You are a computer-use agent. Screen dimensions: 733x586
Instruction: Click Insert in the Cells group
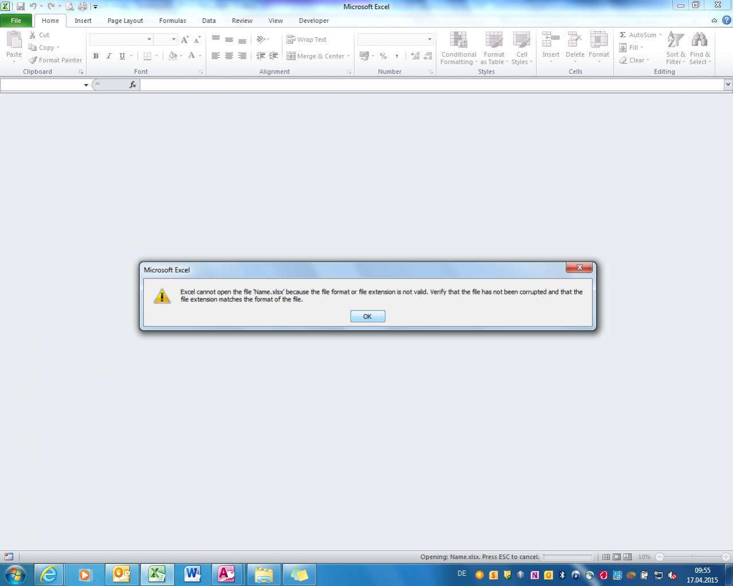tap(551, 47)
